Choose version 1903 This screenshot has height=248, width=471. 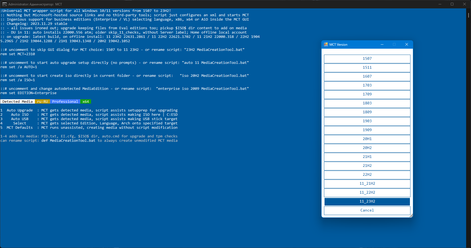tap(367, 121)
